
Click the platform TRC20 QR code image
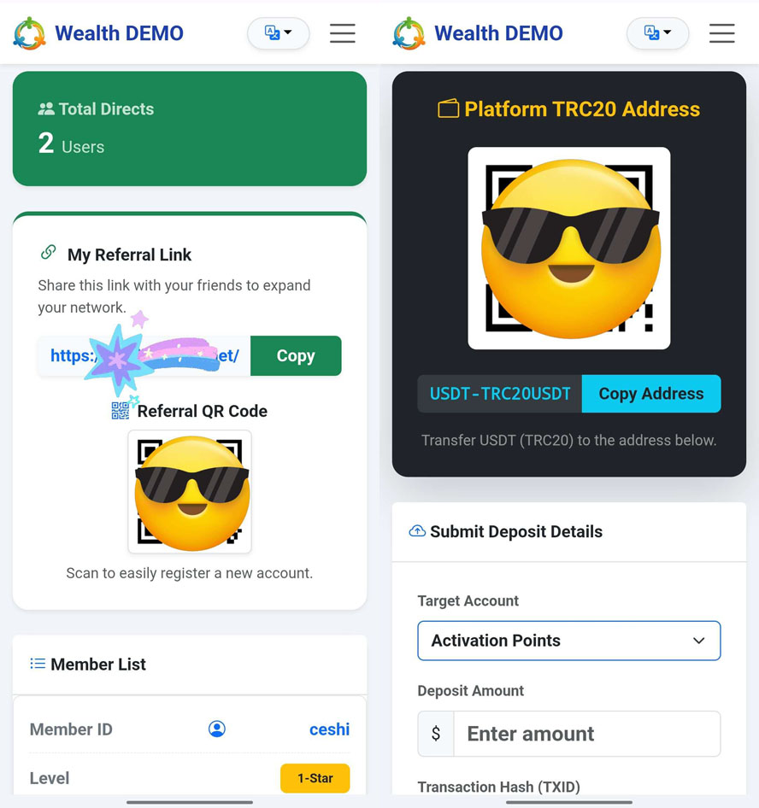[568, 249]
